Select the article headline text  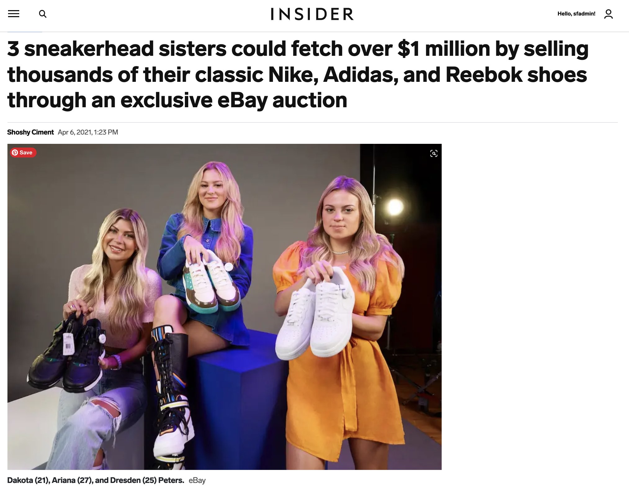click(x=298, y=74)
